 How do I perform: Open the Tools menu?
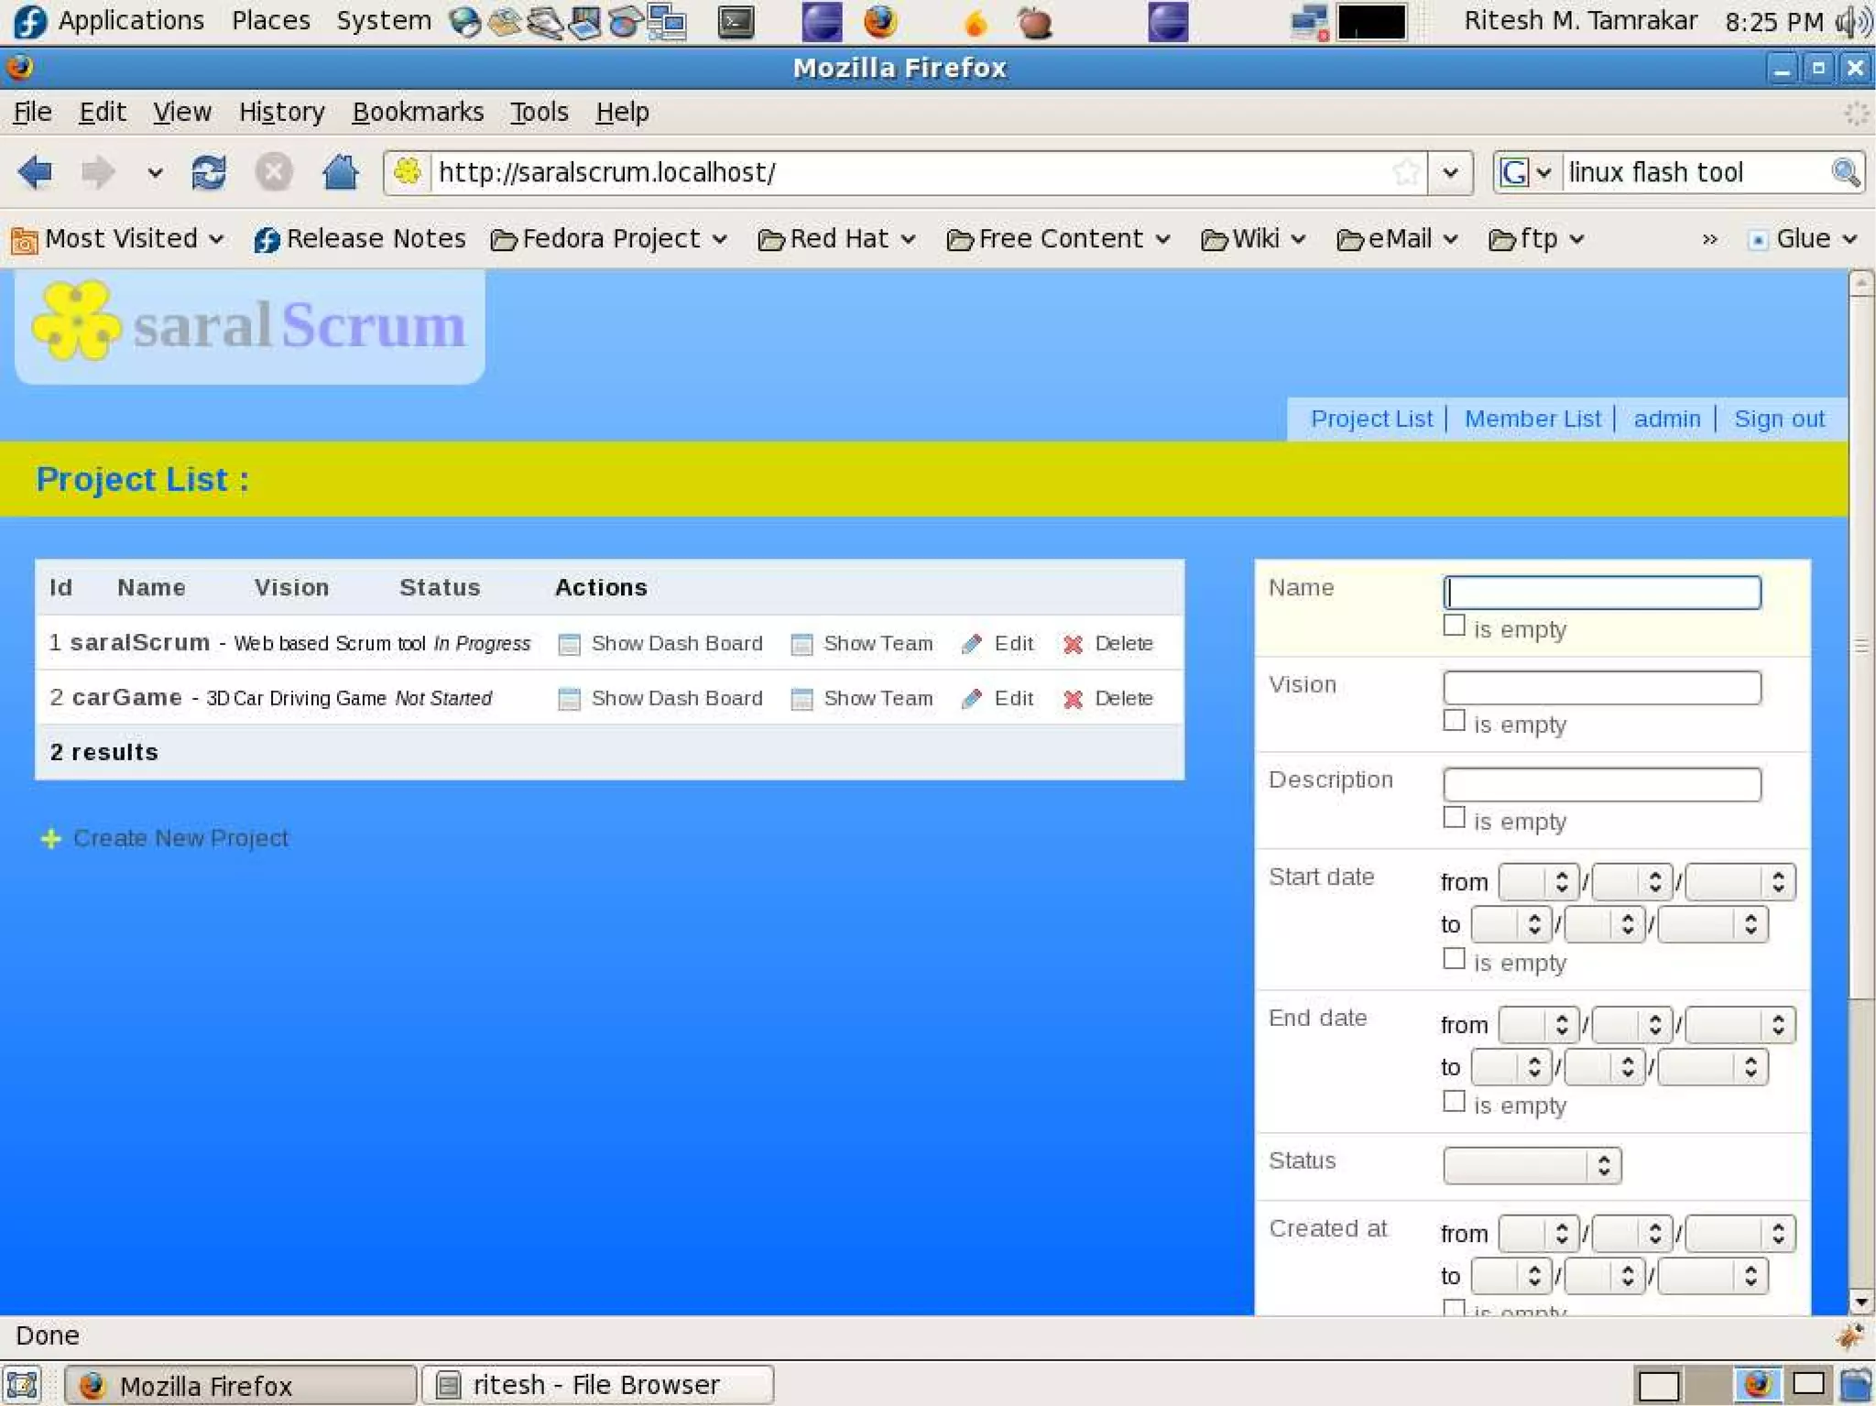click(539, 112)
